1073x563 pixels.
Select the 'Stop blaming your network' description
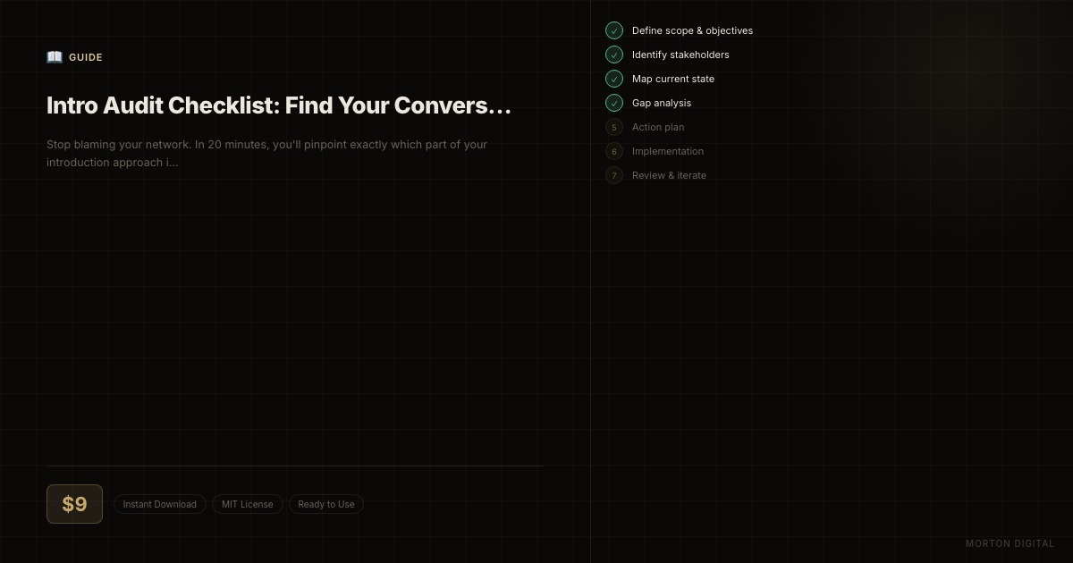267,154
